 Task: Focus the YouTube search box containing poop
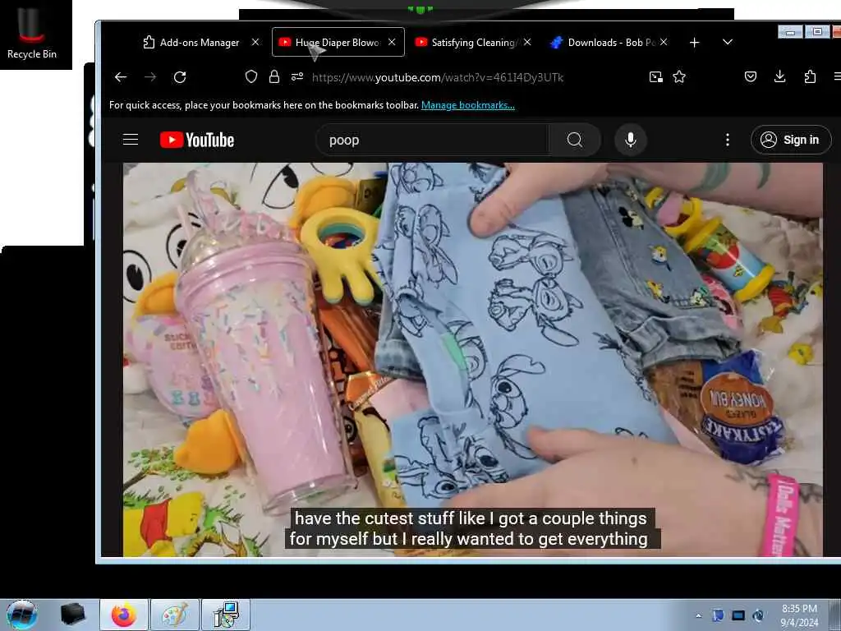434,140
